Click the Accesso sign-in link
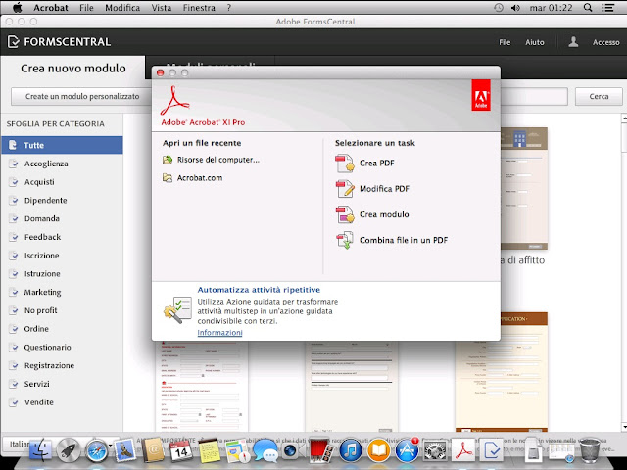The height and width of the screenshot is (470, 627). (605, 42)
